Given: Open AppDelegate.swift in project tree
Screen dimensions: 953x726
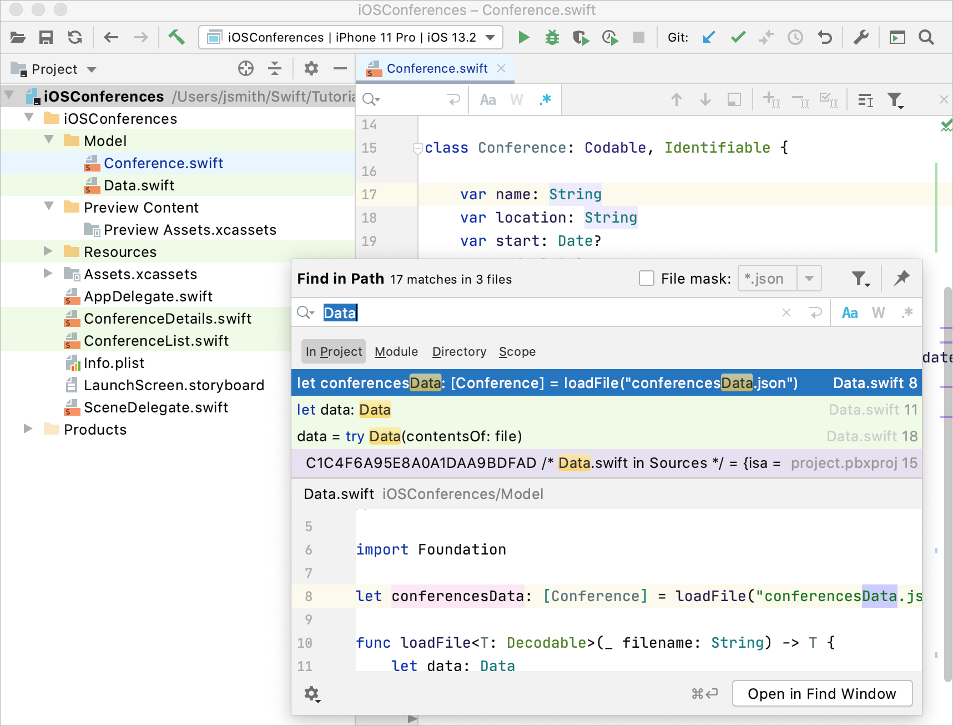Looking at the screenshot, I should (x=148, y=296).
